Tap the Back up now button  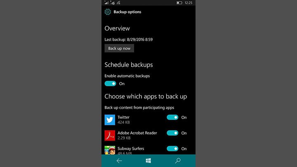119,48
